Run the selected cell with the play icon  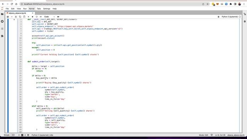pos(28,17)
